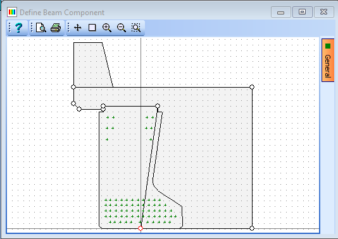Open the General side tab
This screenshot has width=338, height=239.
[x=328, y=60]
